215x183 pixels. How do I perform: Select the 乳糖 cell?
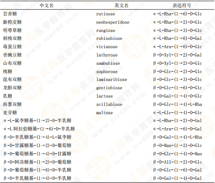click(7, 96)
